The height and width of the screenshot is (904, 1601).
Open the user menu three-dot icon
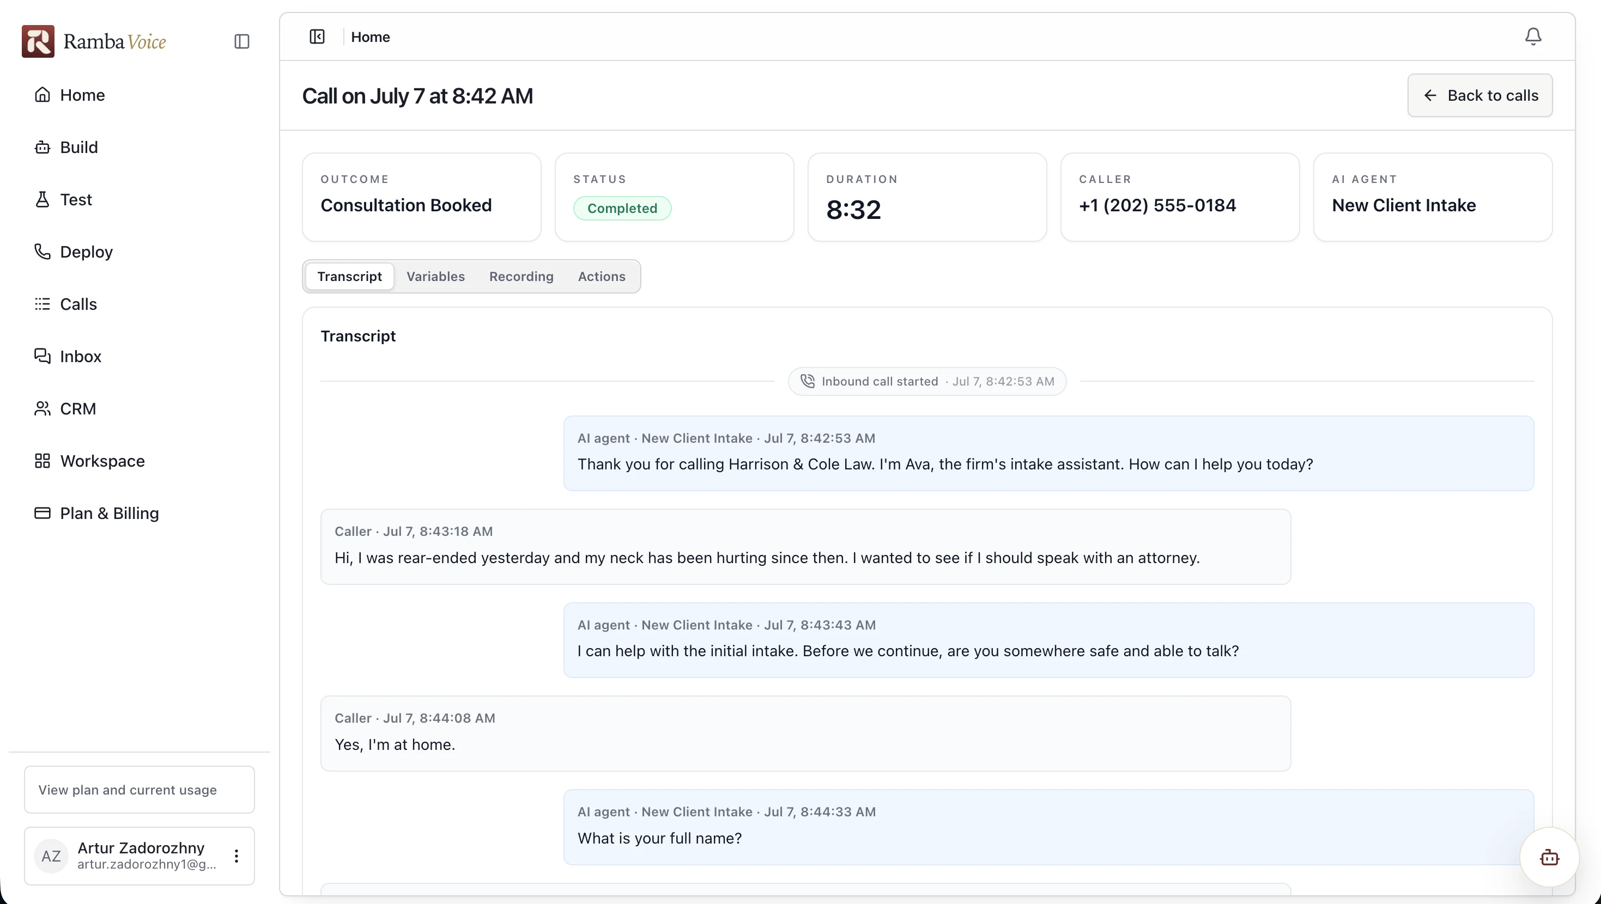tap(236, 856)
